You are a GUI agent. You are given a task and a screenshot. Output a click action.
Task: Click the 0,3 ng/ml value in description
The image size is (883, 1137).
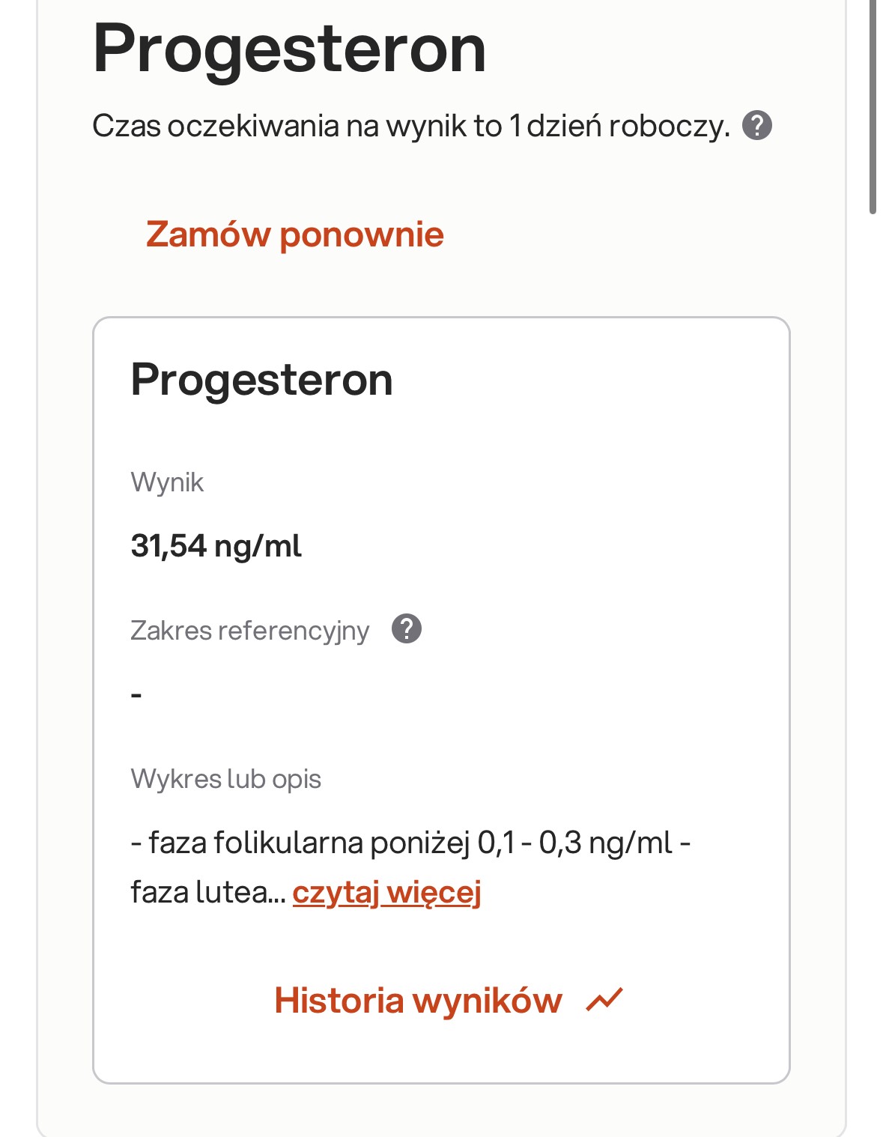pyautogui.click(x=605, y=843)
